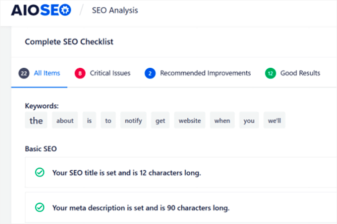Click the 22 badge beside All Items

tap(23, 73)
